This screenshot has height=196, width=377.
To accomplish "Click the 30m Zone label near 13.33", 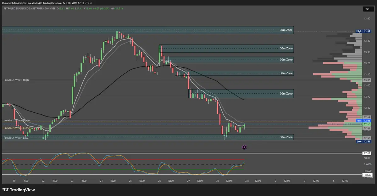I will point(286,48).
